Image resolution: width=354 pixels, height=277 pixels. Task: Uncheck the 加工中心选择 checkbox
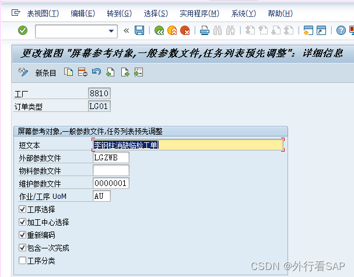22,222
